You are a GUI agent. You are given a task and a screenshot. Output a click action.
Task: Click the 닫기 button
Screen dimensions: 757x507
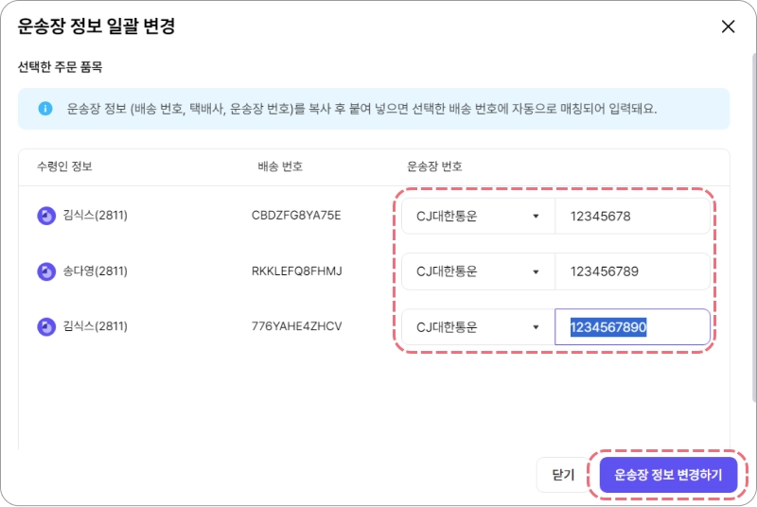(x=563, y=475)
